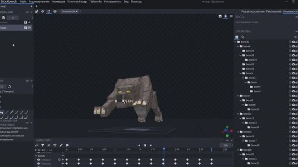This screenshot has width=298, height=167.
Task: Click the bone6 rotation keyframe at time 1
Action: (x=115, y=160)
